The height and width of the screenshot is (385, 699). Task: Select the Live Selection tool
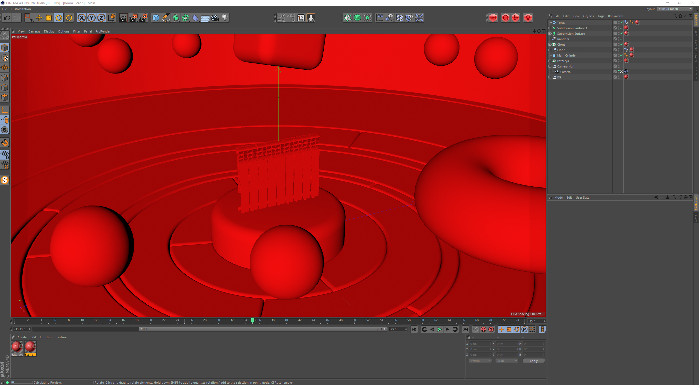tap(29, 18)
